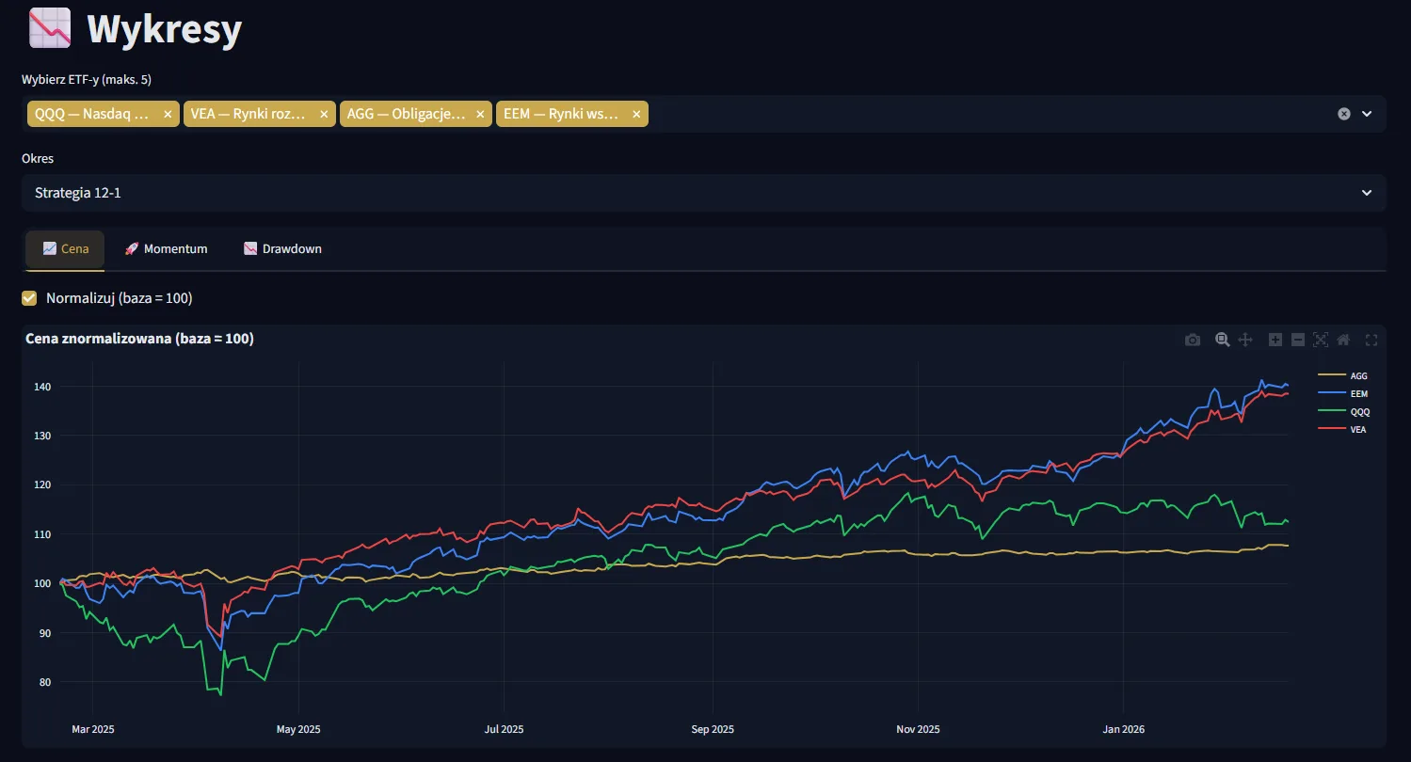Image resolution: width=1411 pixels, height=762 pixels.
Task: Switch to the Drawdown tab
Action: (x=282, y=249)
